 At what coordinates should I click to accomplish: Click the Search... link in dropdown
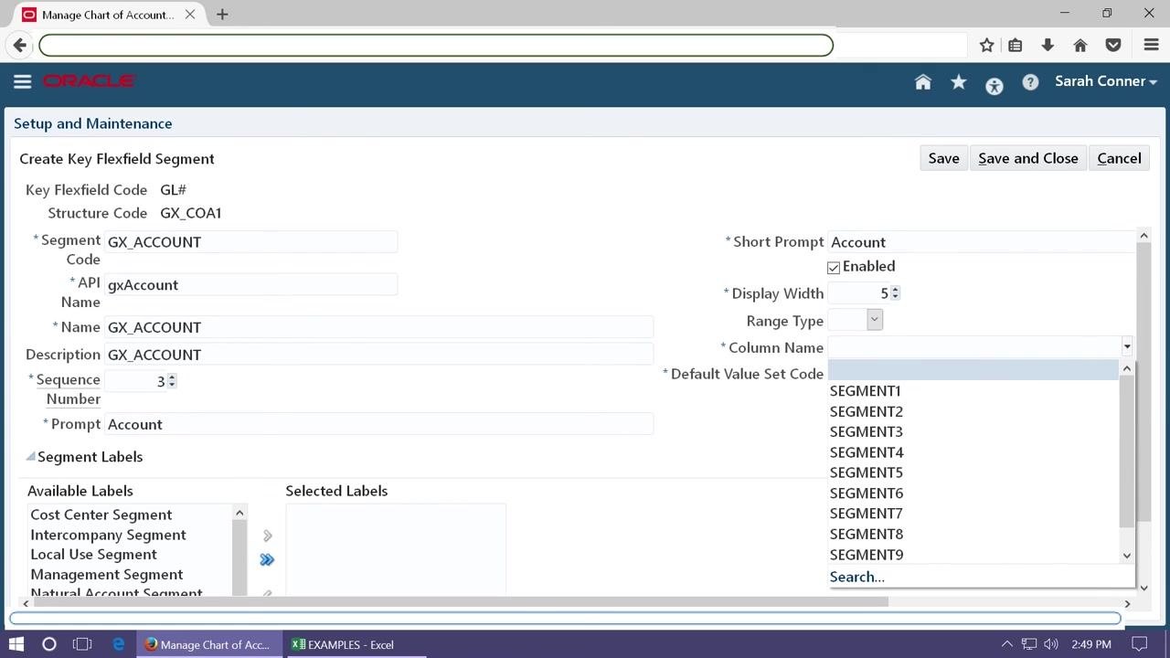[856, 577]
